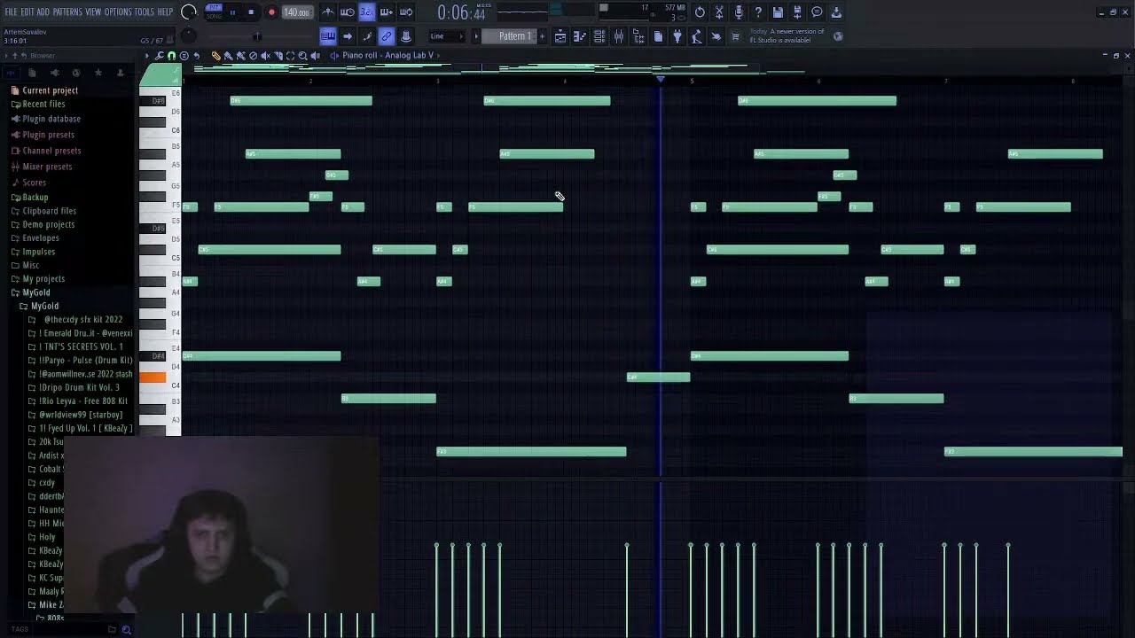Open the Playlist view icon

click(x=560, y=36)
